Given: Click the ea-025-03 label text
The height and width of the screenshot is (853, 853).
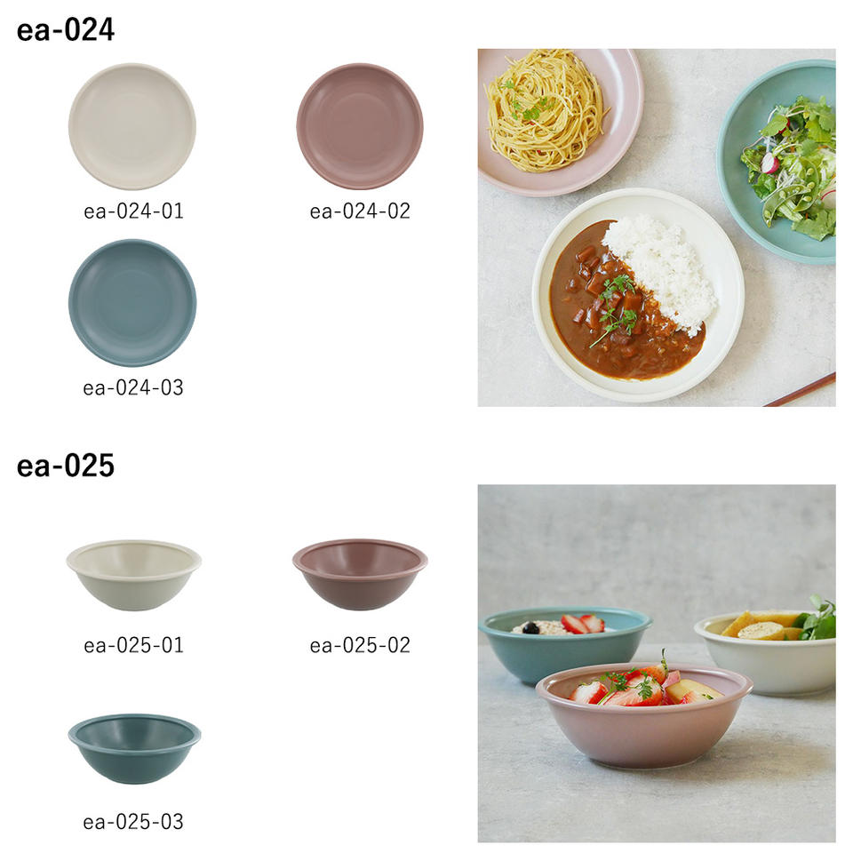Looking at the screenshot, I should point(133,821).
